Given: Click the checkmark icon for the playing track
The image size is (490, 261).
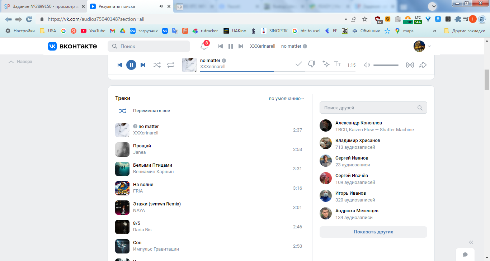Looking at the screenshot, I should (x=298, y=64).
